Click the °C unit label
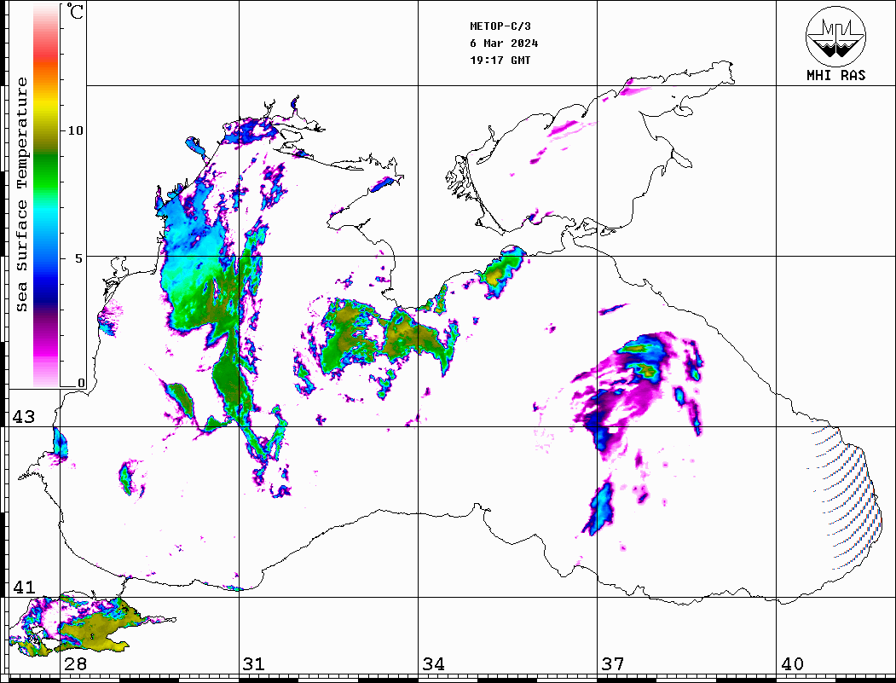Screen dimensions: 896x683 pos(74,11)
